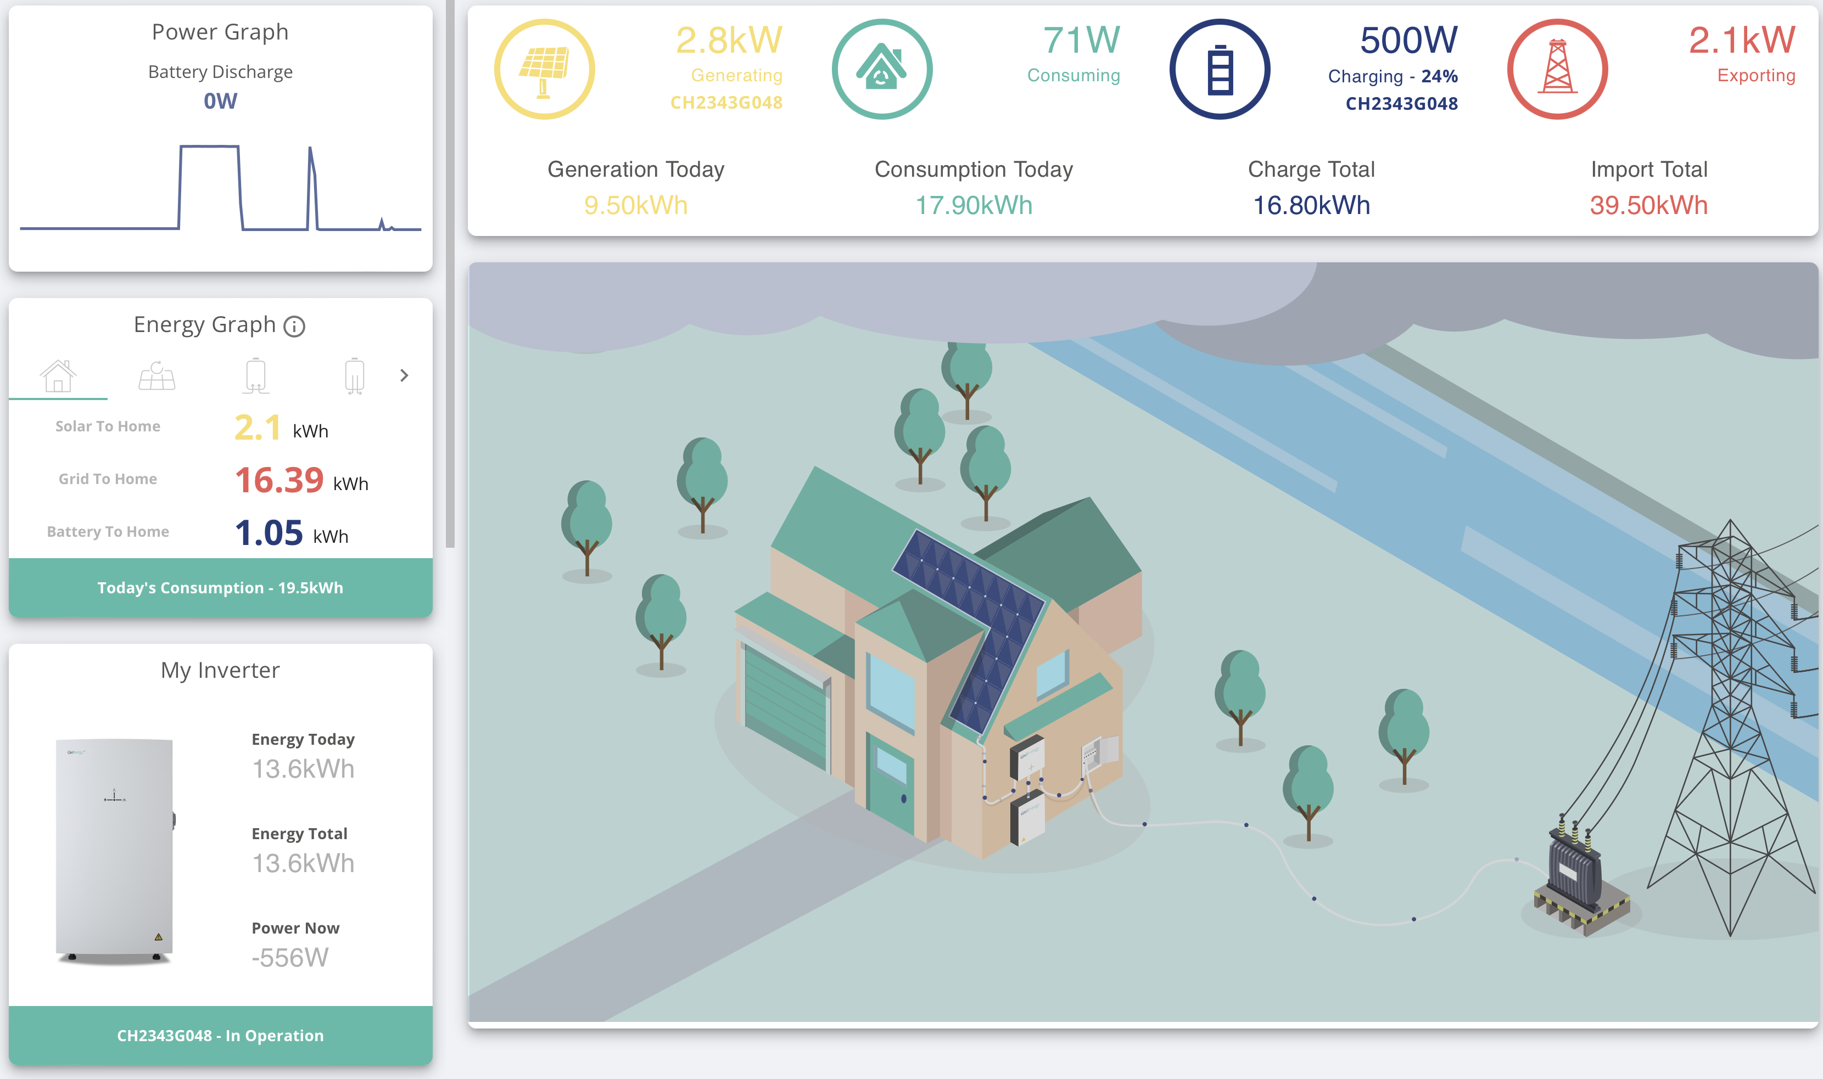Click the CH2343G048 serial under Generating

click(x=726, y=103)
